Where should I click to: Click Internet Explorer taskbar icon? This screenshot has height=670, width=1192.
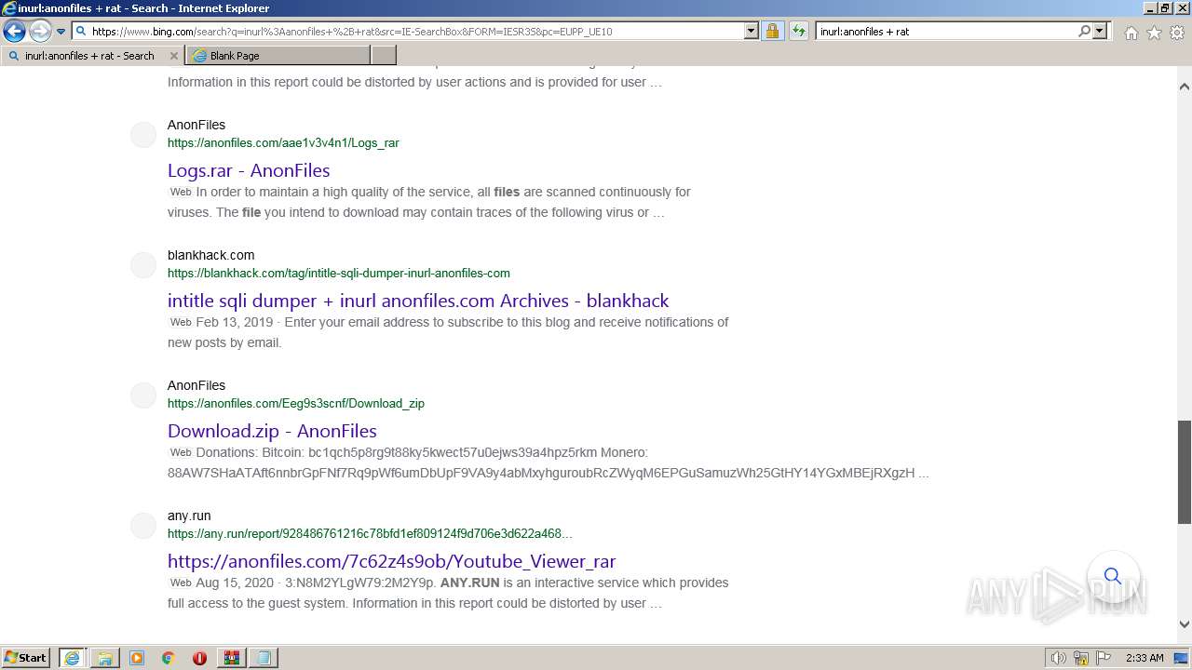click(x=72, y=658)
